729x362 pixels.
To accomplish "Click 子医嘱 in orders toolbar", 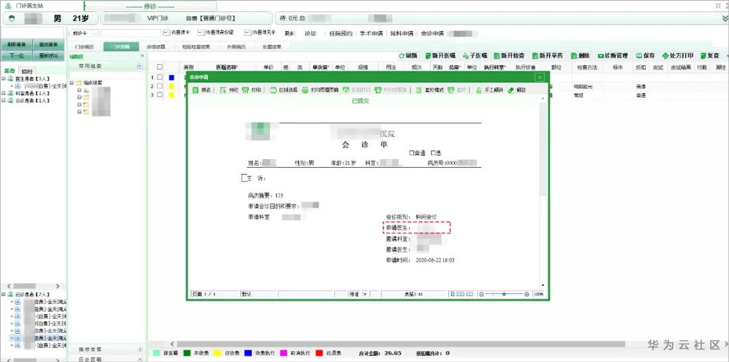I will pos(475,55).
